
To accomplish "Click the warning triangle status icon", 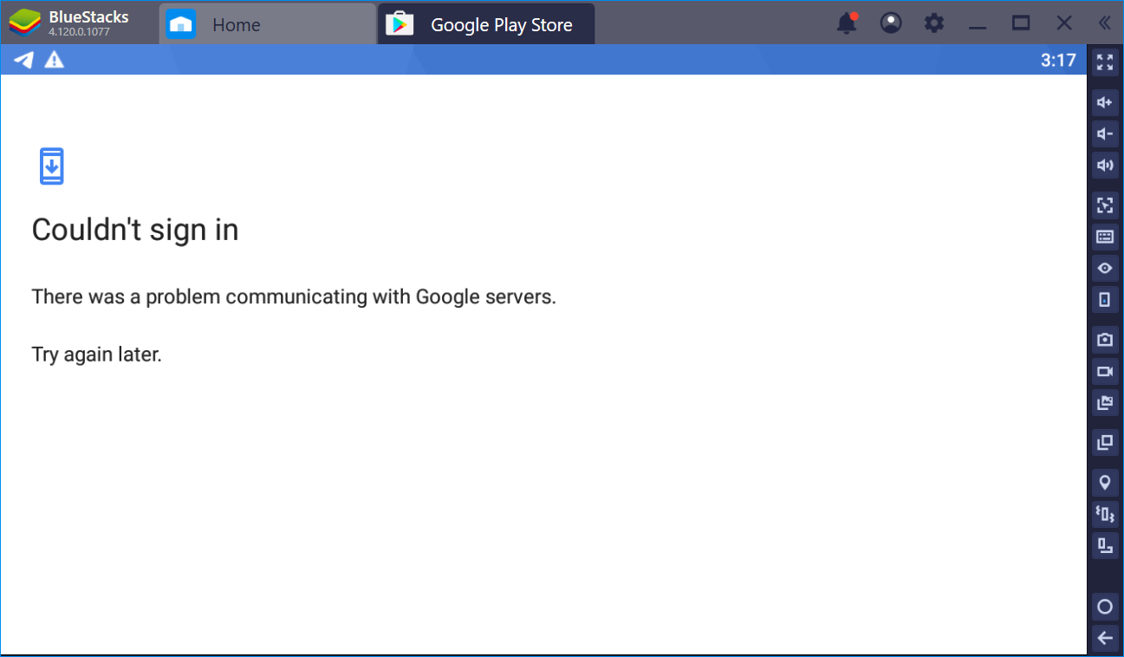I will (x=55, y=60).
